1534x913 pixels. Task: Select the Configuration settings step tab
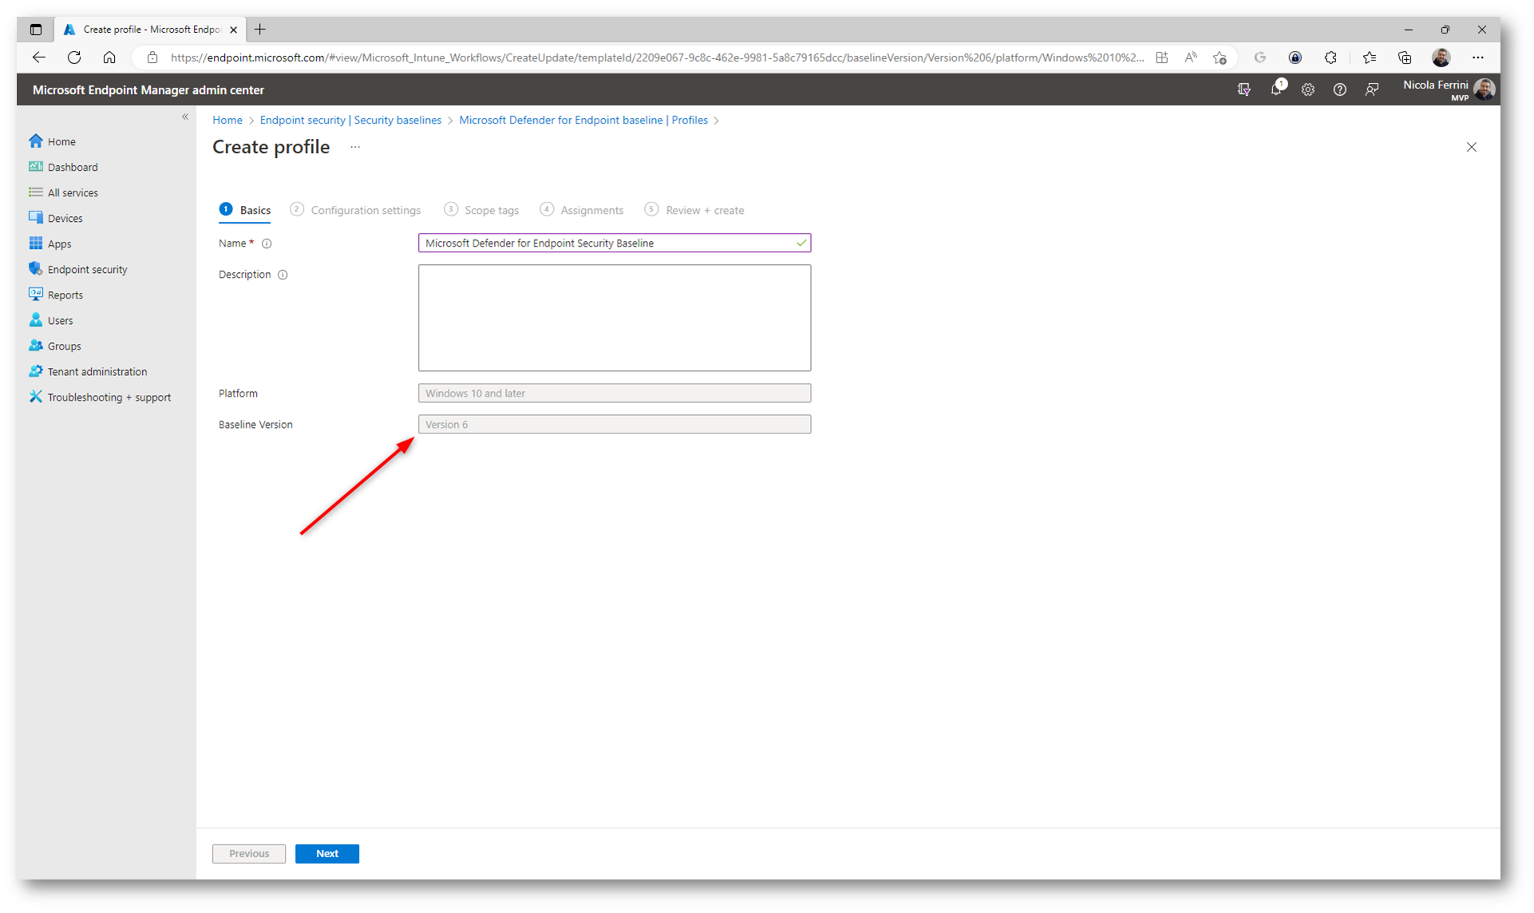(x=355, y=210)
